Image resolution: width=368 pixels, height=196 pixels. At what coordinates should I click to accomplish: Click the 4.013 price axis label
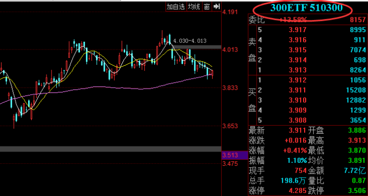click(x=230, y=50)
